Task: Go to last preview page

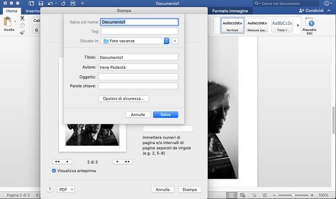Action: pyautogui.click(x=127, y=162)
